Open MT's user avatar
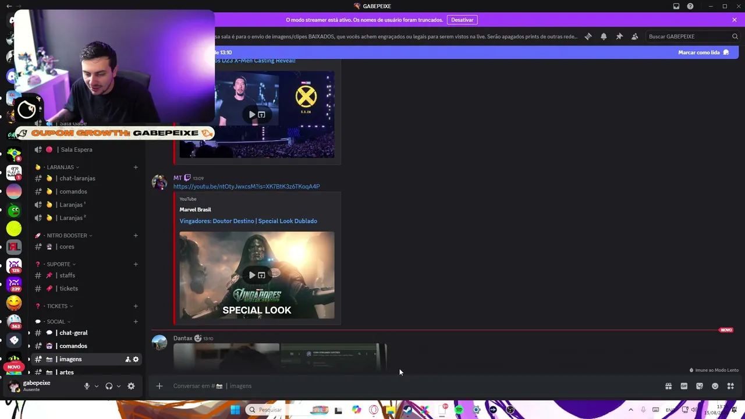This screenshot has height=419, width=745. pyautogui.click(x=159, y=183)
